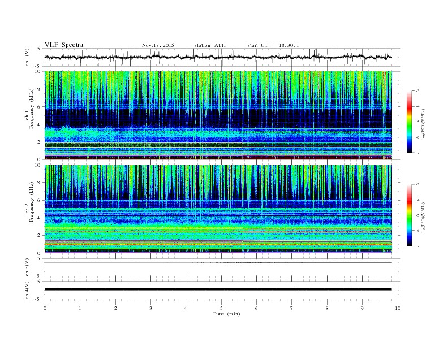
Task: Click the ch.2 "Frequency (kHz)" axis label
Action: [32, 201]
